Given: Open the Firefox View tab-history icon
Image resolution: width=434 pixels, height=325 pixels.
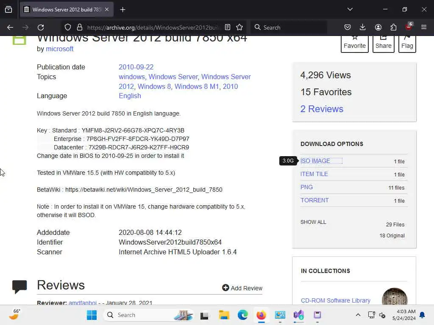Looking at the screenshot, I should (8, 9).
